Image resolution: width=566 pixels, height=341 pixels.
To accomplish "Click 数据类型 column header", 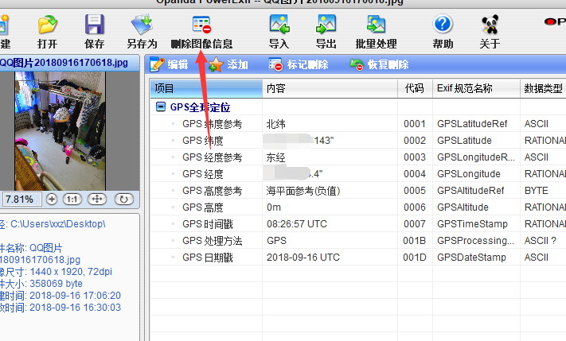I will click(x=543, y=88).
